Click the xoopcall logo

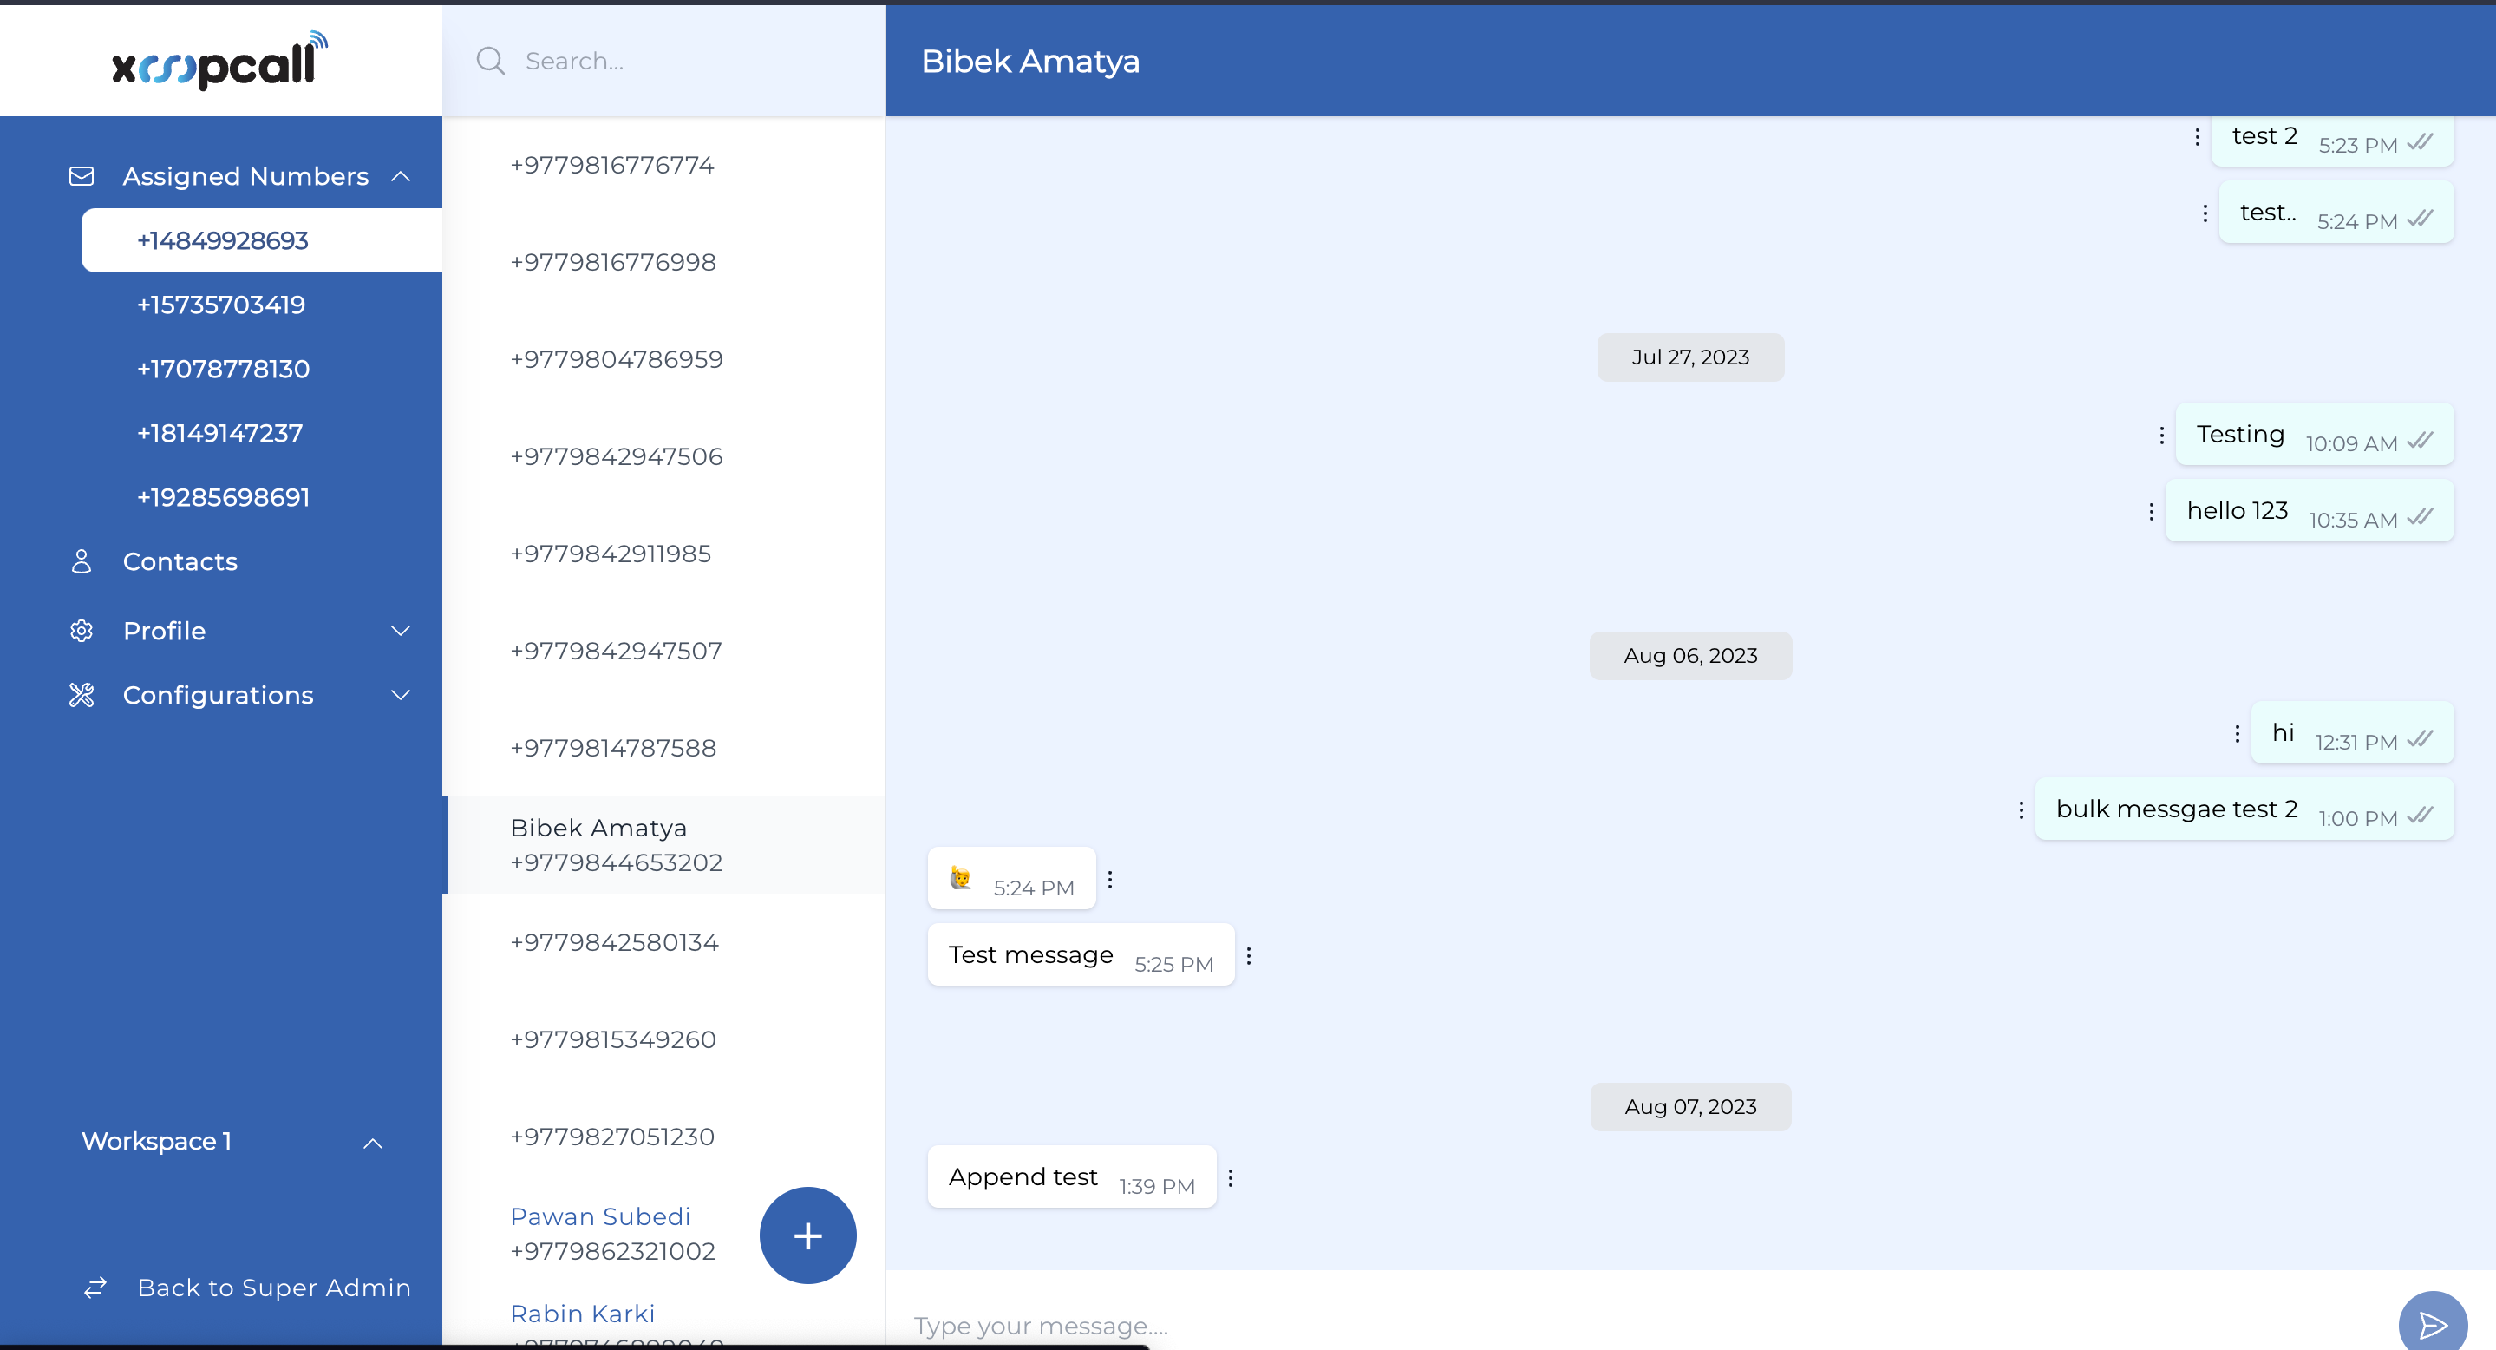tap(220, 61)
